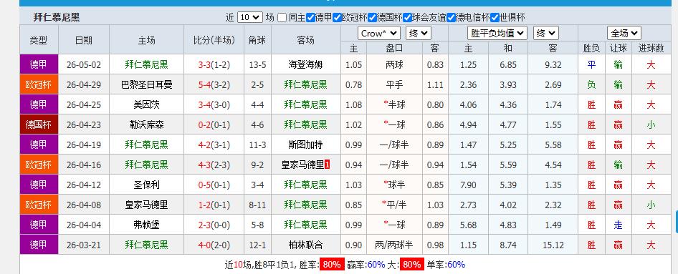This screenshot has height=274, width=678.
Task: Click the 12-1 corner count
Action: (258, 245)
